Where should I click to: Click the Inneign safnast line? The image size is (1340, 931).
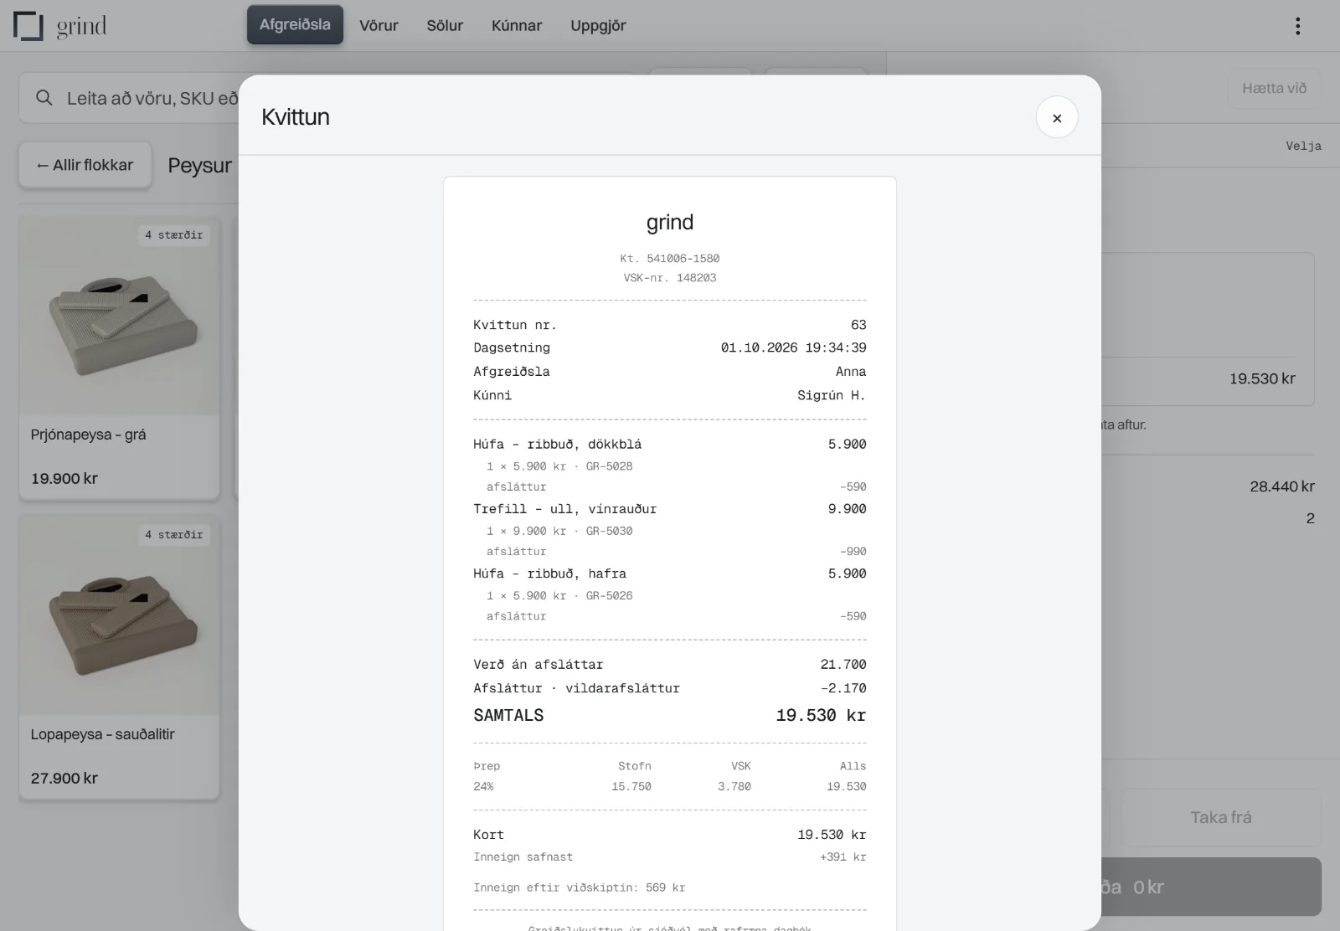coord(670,857)
